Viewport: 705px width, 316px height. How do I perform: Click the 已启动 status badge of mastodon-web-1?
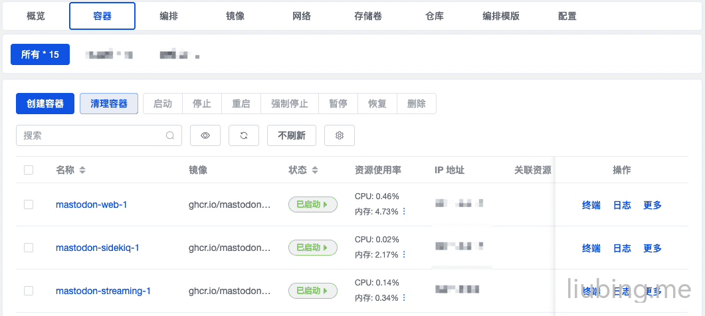coord(312,204)
